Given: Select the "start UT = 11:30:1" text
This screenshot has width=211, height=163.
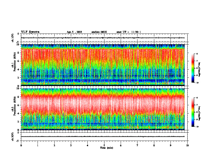Looking at the screenshot, I should click(129, 32).
